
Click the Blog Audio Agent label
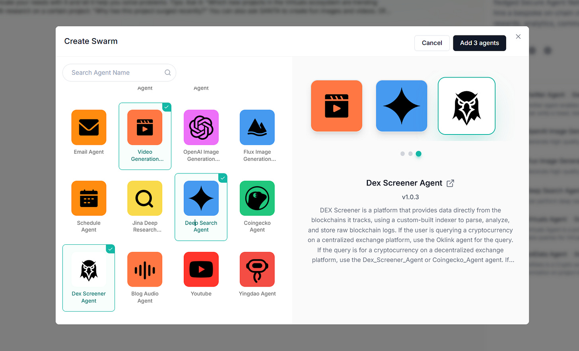coord(145,297)
